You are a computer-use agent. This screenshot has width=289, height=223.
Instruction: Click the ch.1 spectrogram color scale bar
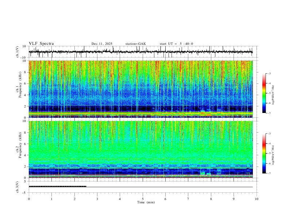264,93
